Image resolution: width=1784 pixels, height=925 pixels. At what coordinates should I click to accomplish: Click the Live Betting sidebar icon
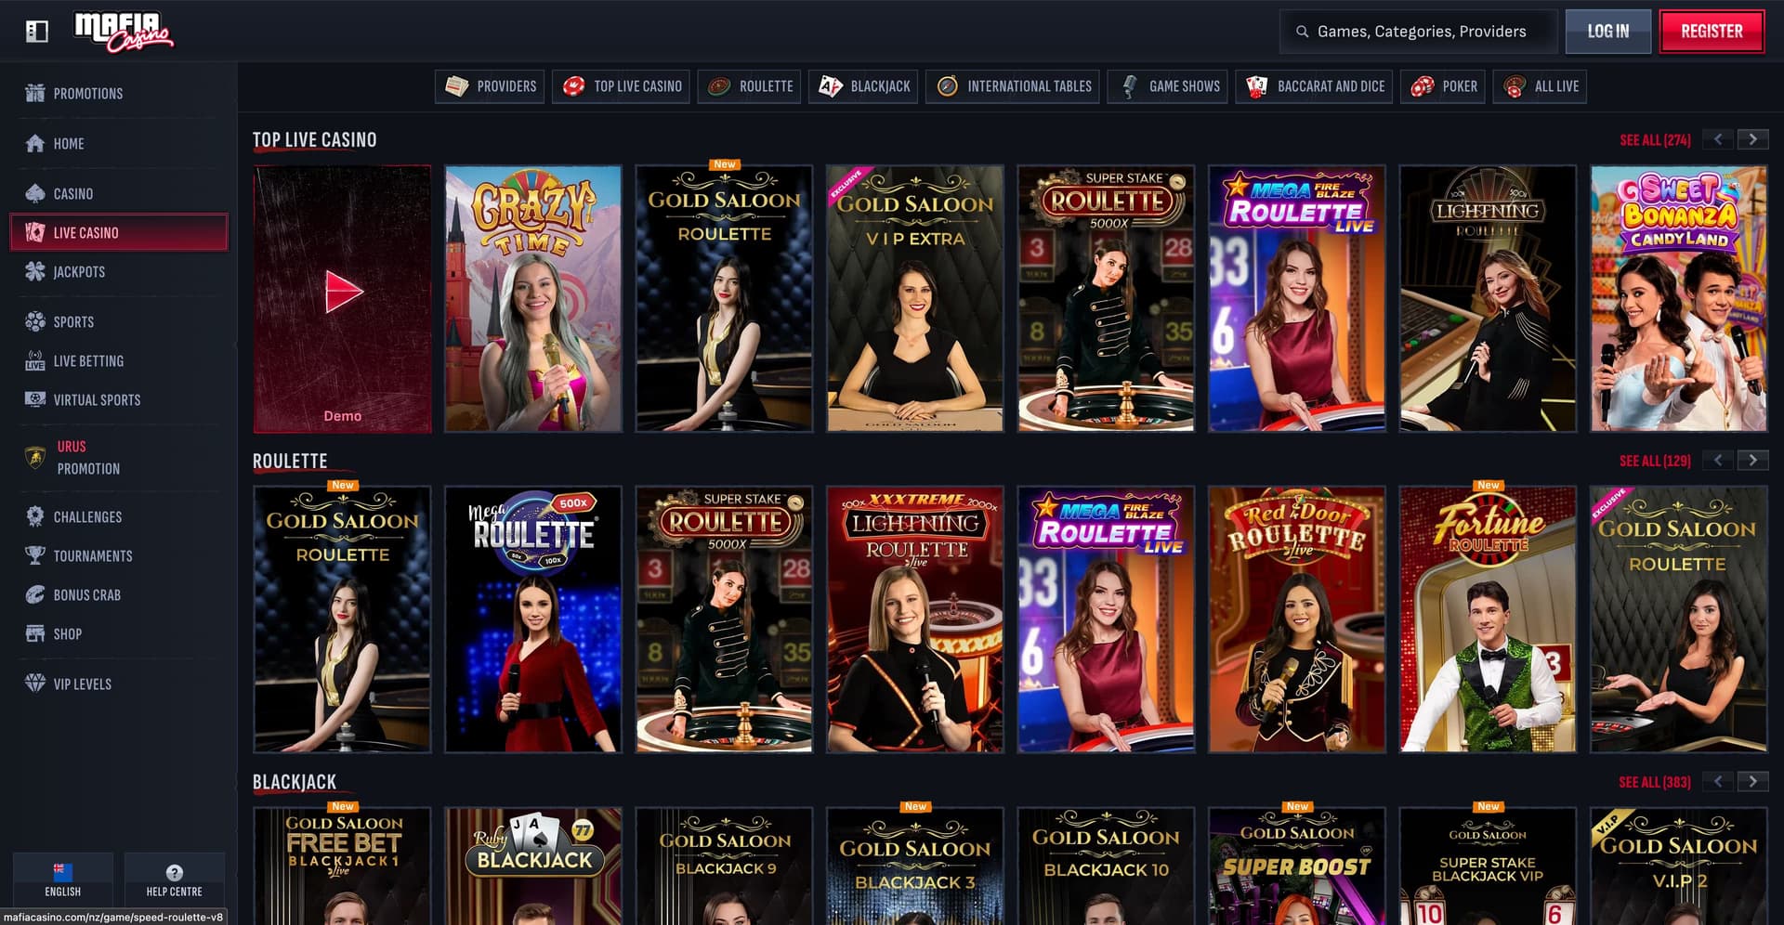34,360
